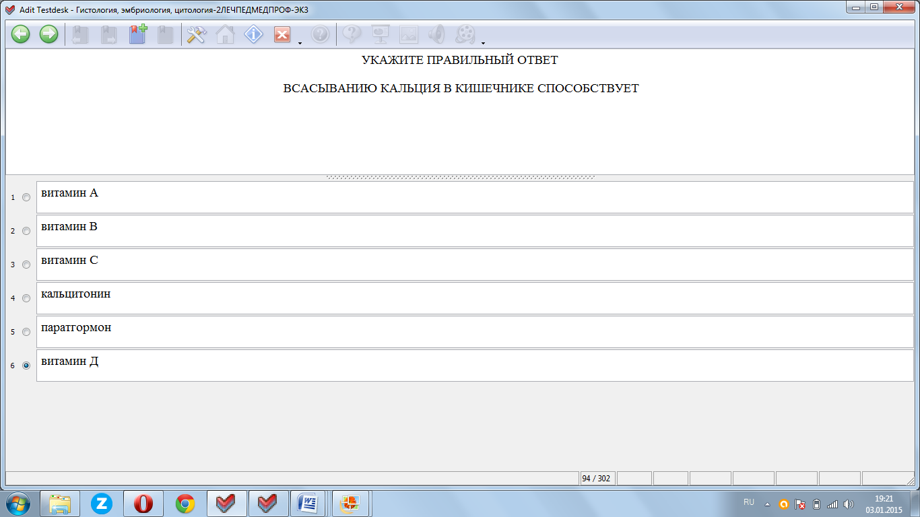Open the orange app at the end of the taskbar

tap(351, 504)
